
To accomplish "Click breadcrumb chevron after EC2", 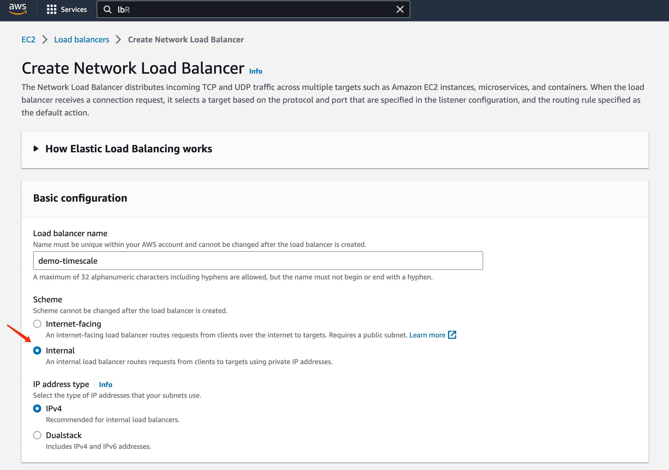I will pos(45,40).
